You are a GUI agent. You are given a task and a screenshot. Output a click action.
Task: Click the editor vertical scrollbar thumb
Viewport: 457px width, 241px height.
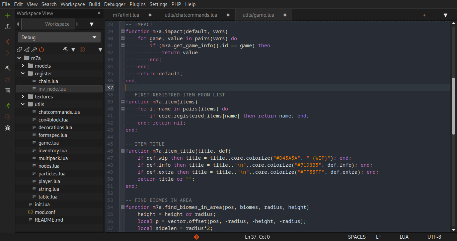454,105
